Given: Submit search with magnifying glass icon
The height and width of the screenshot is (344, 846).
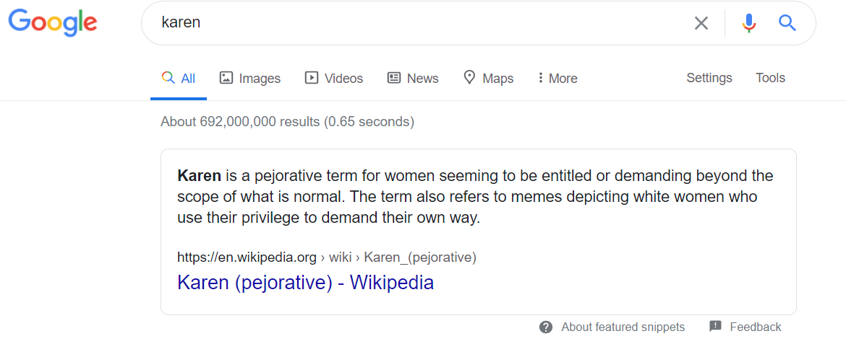Looking at the screenshot, I should (x=787, y=23).
